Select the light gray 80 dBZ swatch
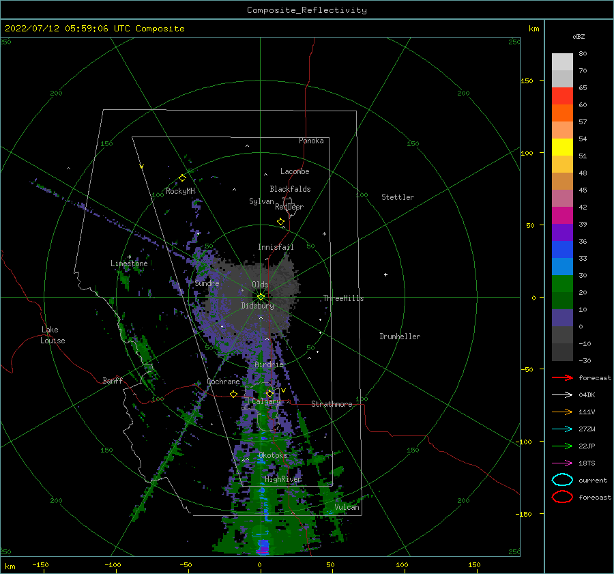 point(562,62)
